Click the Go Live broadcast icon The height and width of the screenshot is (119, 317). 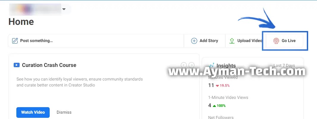pyautogui.click(x=276, y=41)
